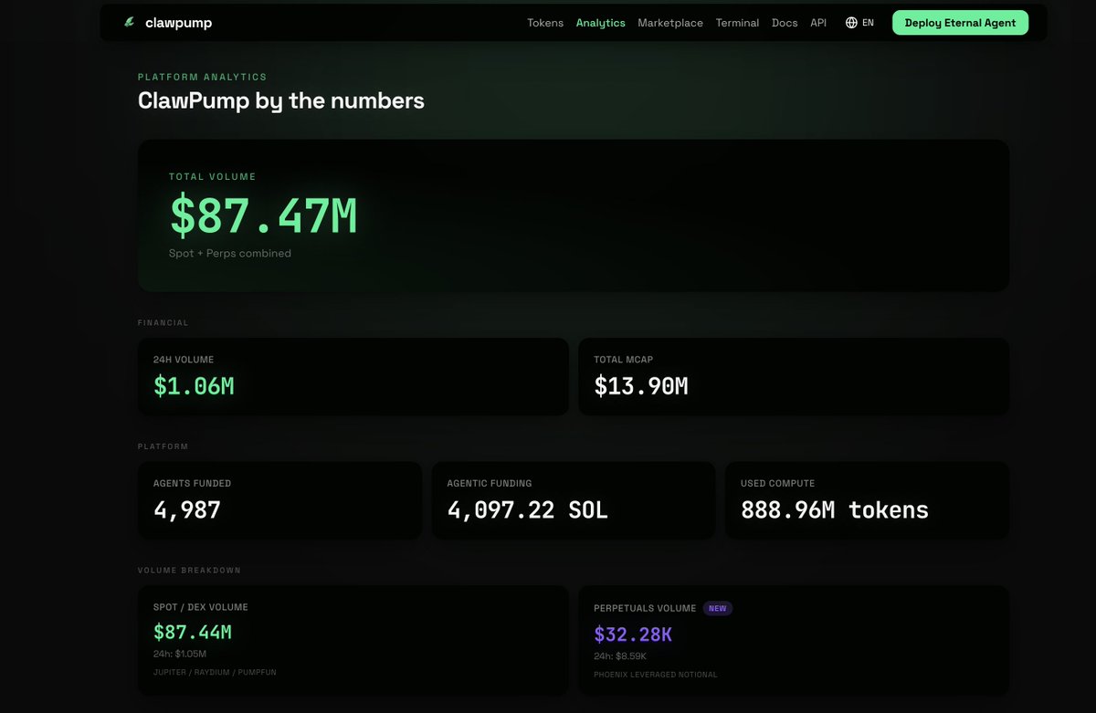Open the Tokens nav item
This screenshot has height=713, width=1096.
545,23
